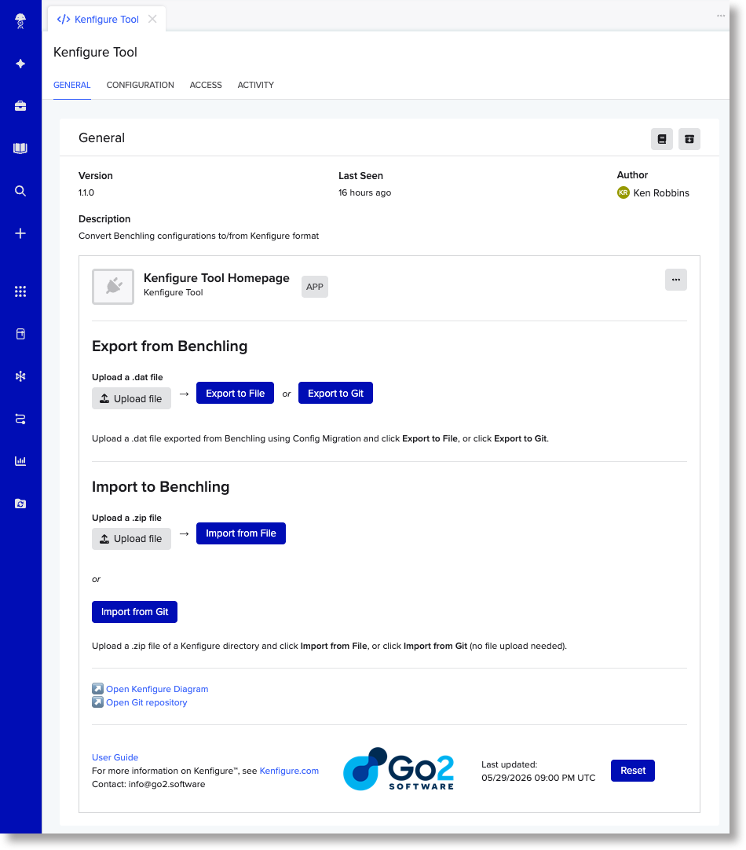Image resolution: width=746 pixels, height=850 pixels.
Task: Click Upload file for .zip file
Action: tap(132, 539)
